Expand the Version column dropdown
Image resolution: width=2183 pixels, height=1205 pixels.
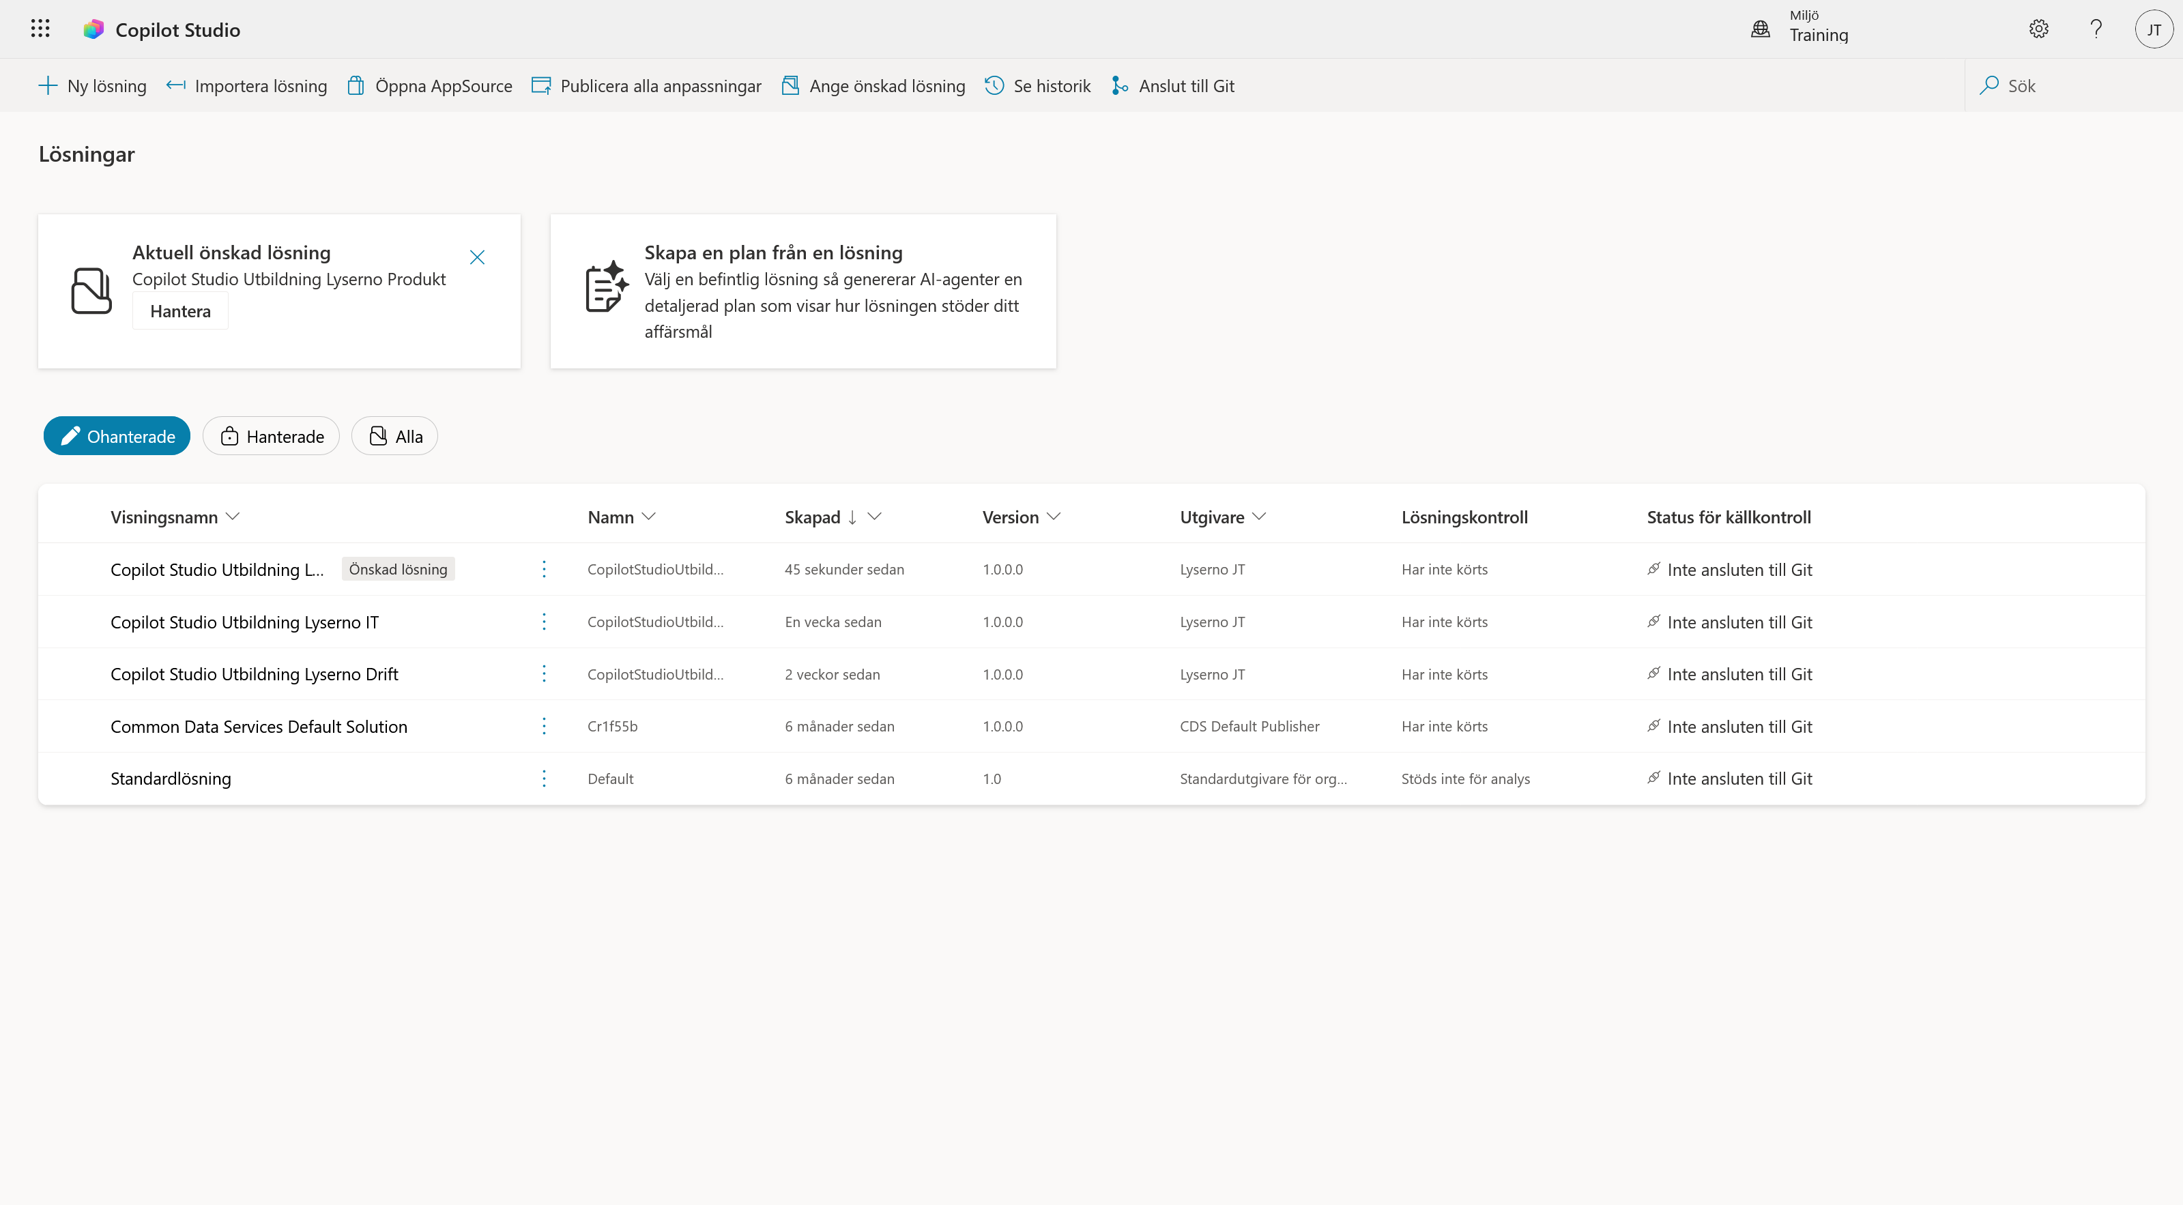(1054, 516)
